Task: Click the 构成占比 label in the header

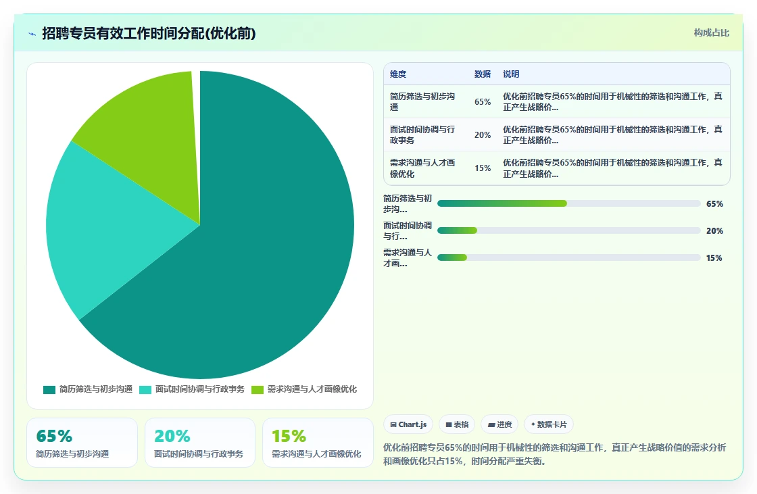Action: [711, 33]
